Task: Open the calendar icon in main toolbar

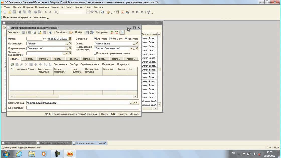Action: [x=123, y=12]
